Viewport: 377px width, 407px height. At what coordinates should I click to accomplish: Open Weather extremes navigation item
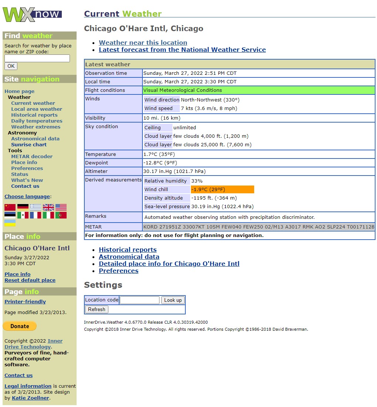36,127
